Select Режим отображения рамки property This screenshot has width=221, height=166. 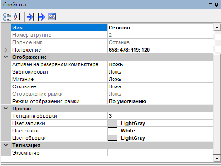pyautogui.click(x=59, y=101)
